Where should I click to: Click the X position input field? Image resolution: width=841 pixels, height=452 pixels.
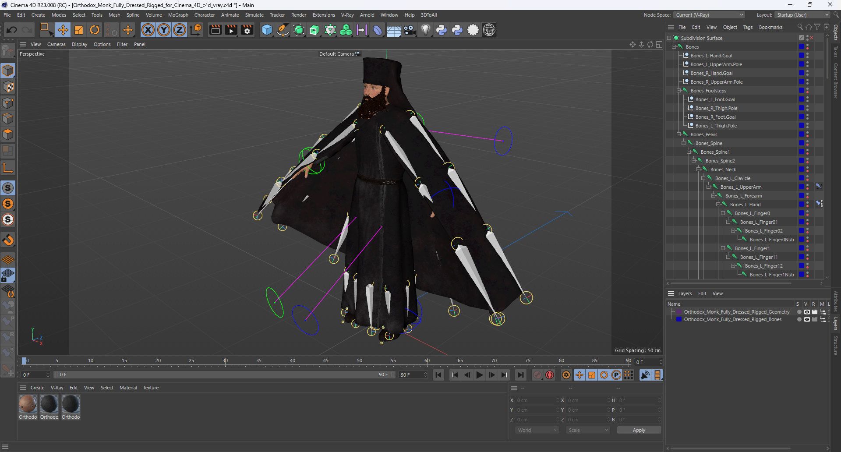coord(537,400)
